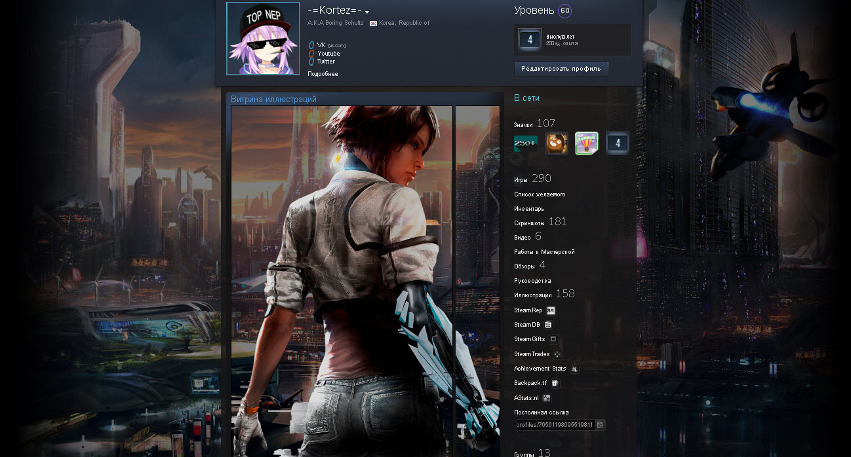Expand profile summary with Подробнее
The image size is (851, 457).
coord(323,74)
